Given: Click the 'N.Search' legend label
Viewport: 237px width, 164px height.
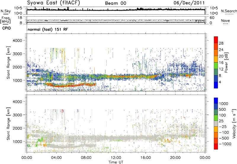Looking at the screenshot, I should (x=229, y=11).
